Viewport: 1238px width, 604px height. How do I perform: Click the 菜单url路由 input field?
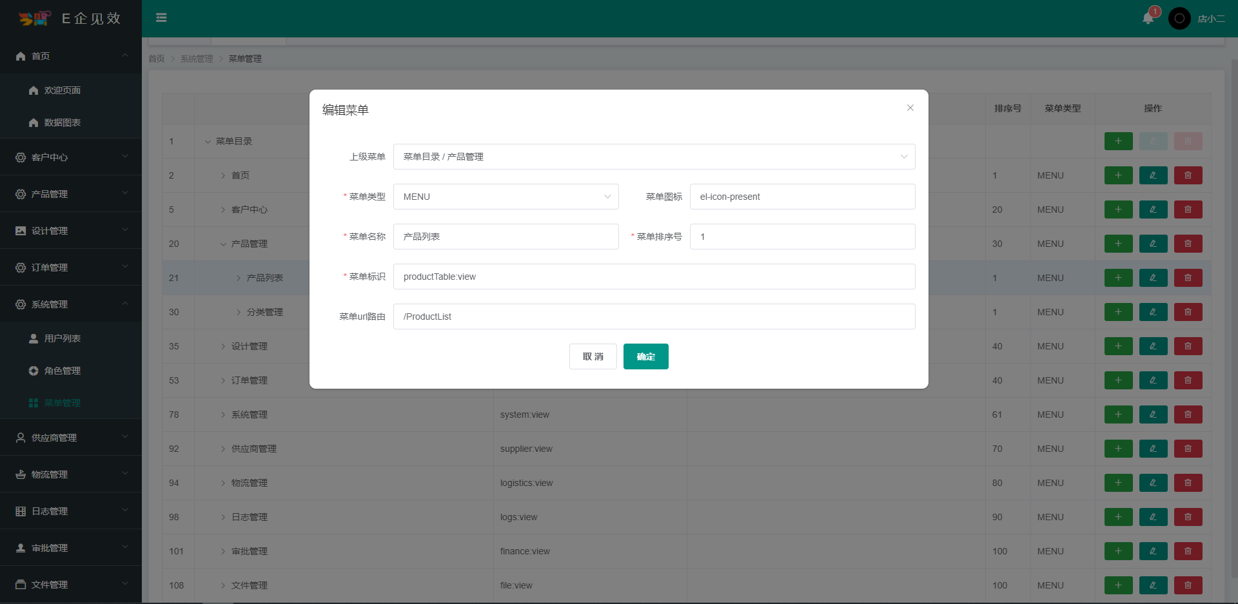[654, 317]
